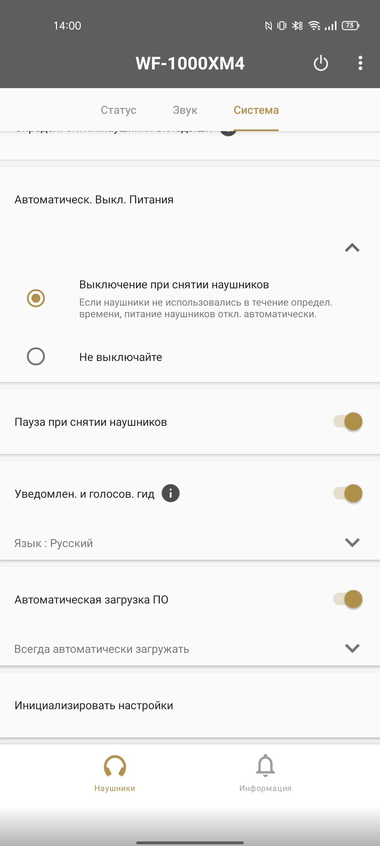
Task: Open the three-dot overflow menu
Action: point(360,63)
